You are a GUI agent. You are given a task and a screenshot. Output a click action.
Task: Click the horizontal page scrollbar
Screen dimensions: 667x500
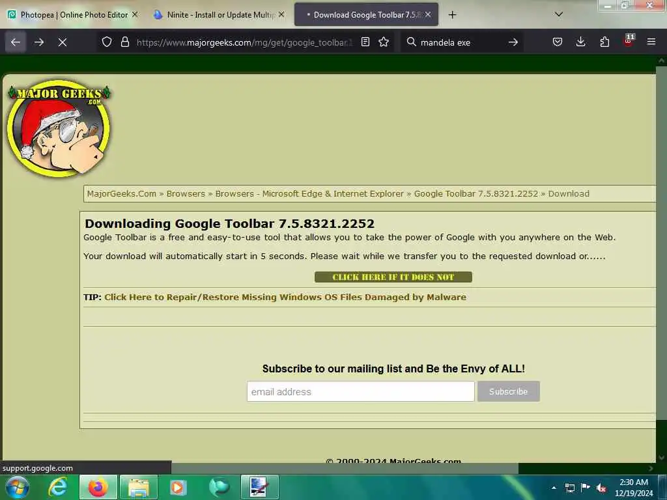(x=345, y=468)
